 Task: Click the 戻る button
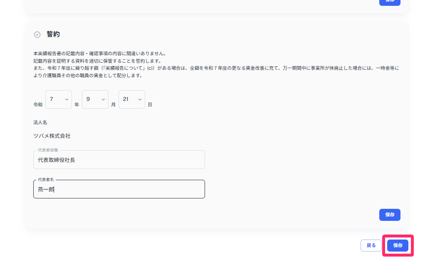[x=371, y=245]
